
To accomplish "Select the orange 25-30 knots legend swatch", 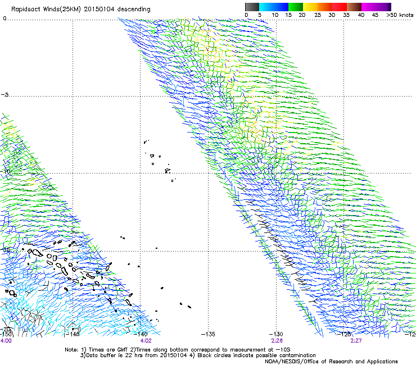I will click(x=325, y=7).
